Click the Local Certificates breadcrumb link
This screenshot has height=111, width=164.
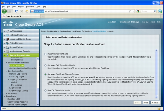(99, 31)
